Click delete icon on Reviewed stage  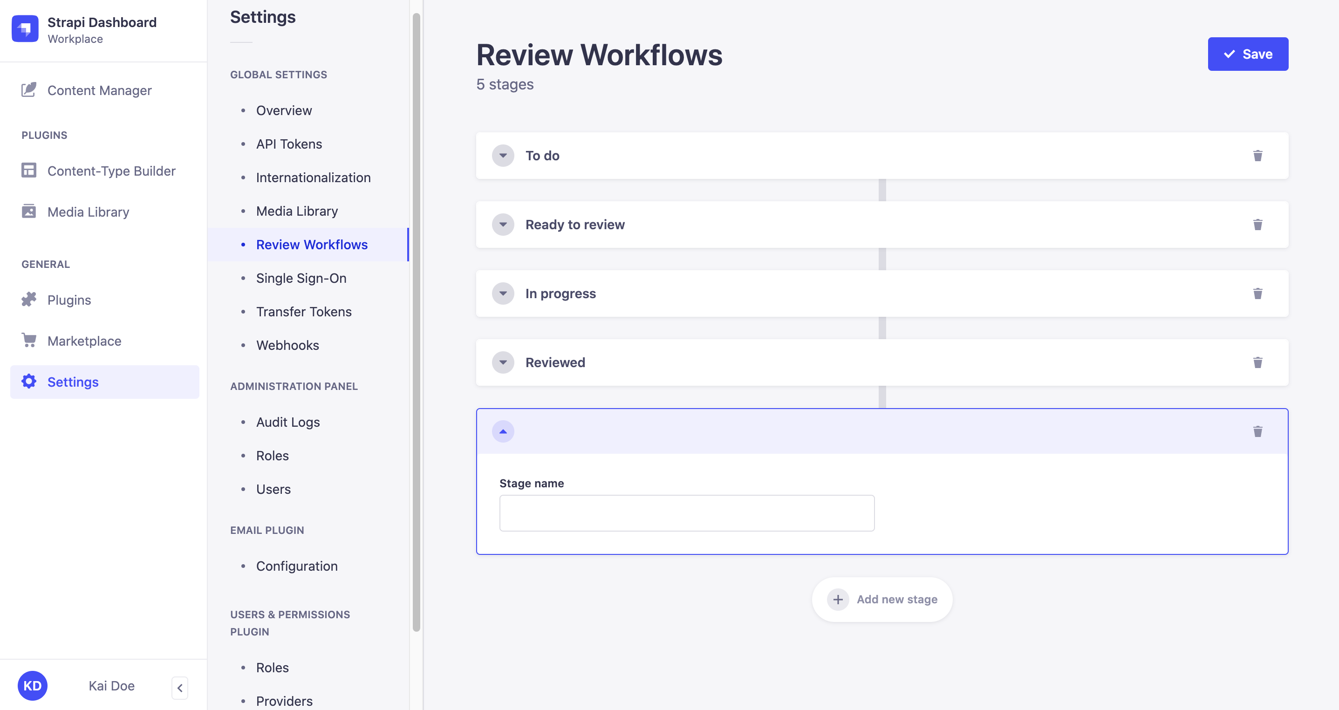[1257, 362]
